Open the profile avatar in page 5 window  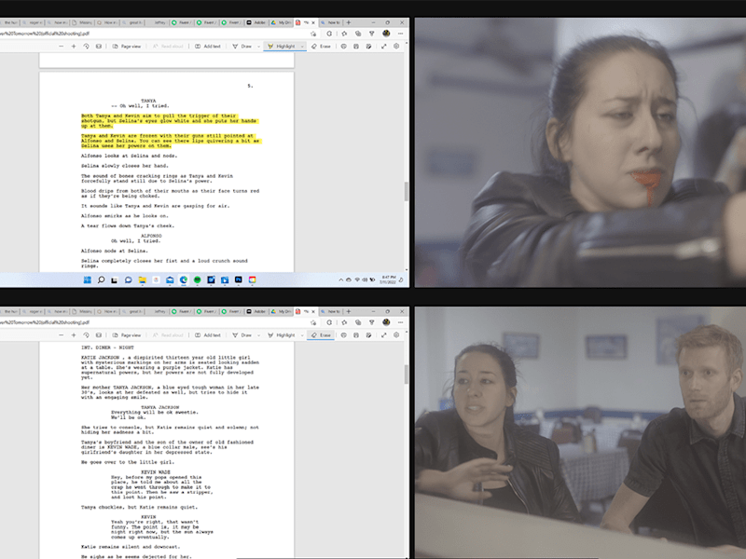coord(386,34)
